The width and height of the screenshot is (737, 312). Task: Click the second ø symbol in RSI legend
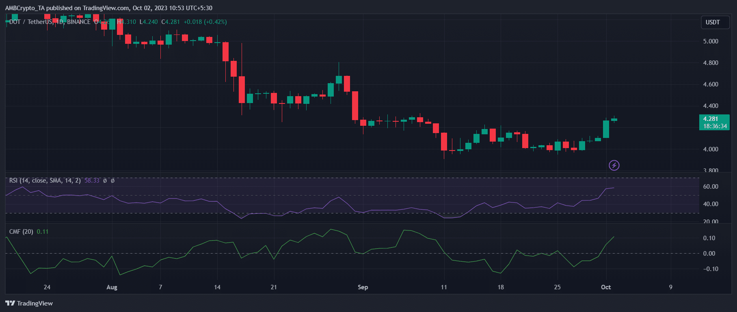point(112,181)
